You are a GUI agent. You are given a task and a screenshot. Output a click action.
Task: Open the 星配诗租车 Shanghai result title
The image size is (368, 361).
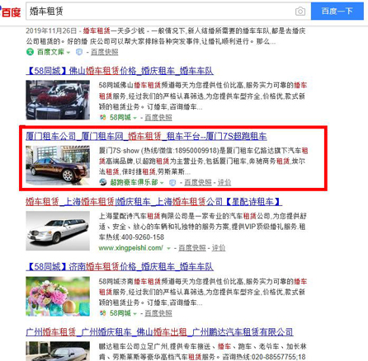(154, 202)
